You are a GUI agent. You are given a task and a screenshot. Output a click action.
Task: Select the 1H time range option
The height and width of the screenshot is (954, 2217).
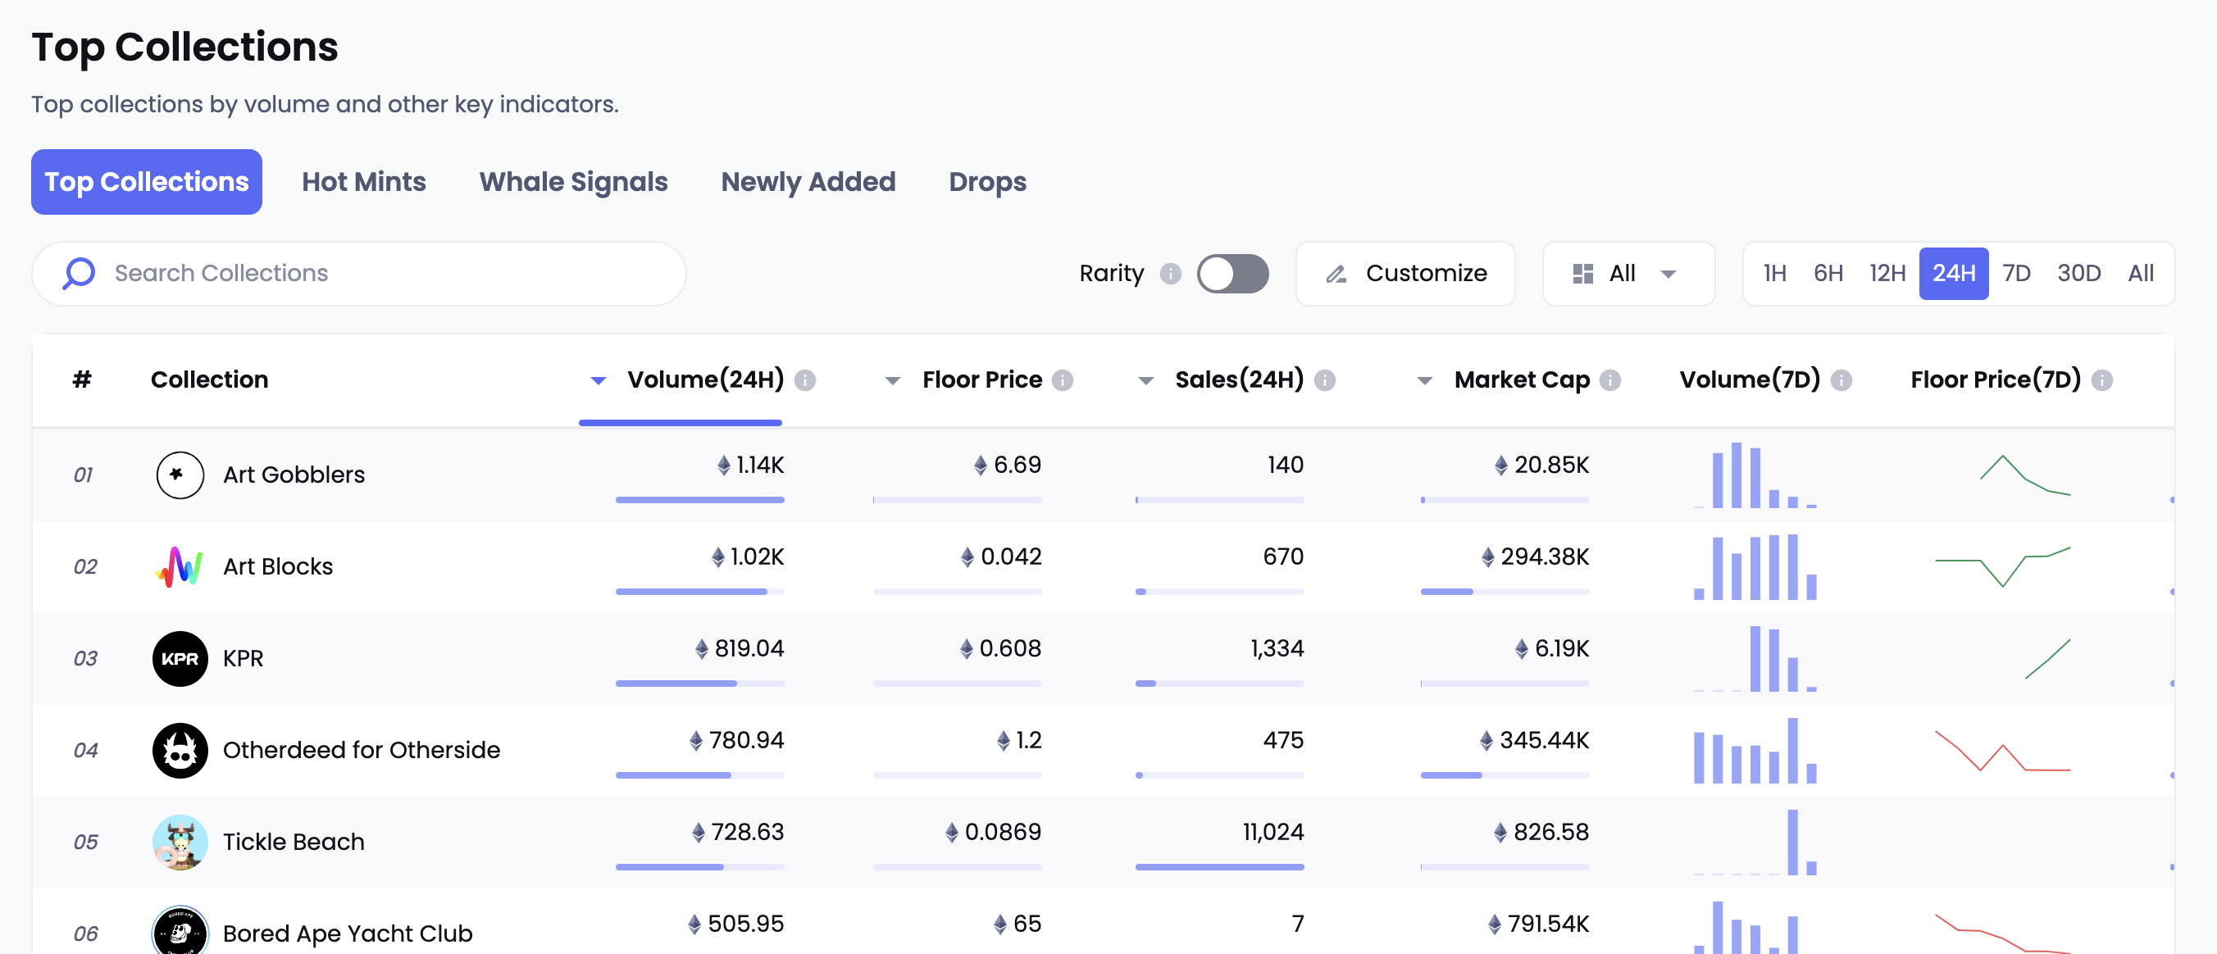[x=1773, y=274]
